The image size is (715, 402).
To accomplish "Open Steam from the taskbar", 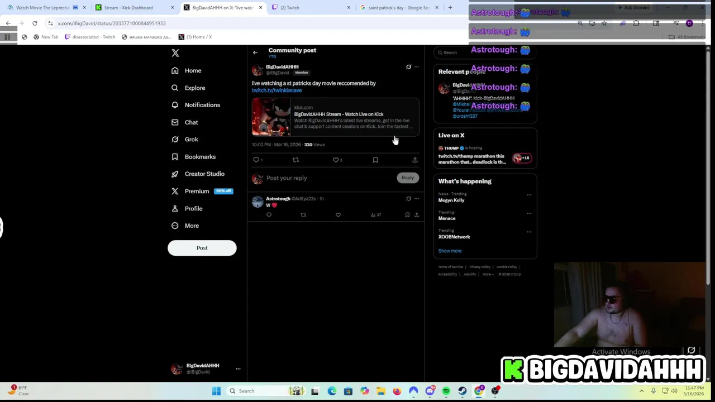I will click(x=462, y=391).
